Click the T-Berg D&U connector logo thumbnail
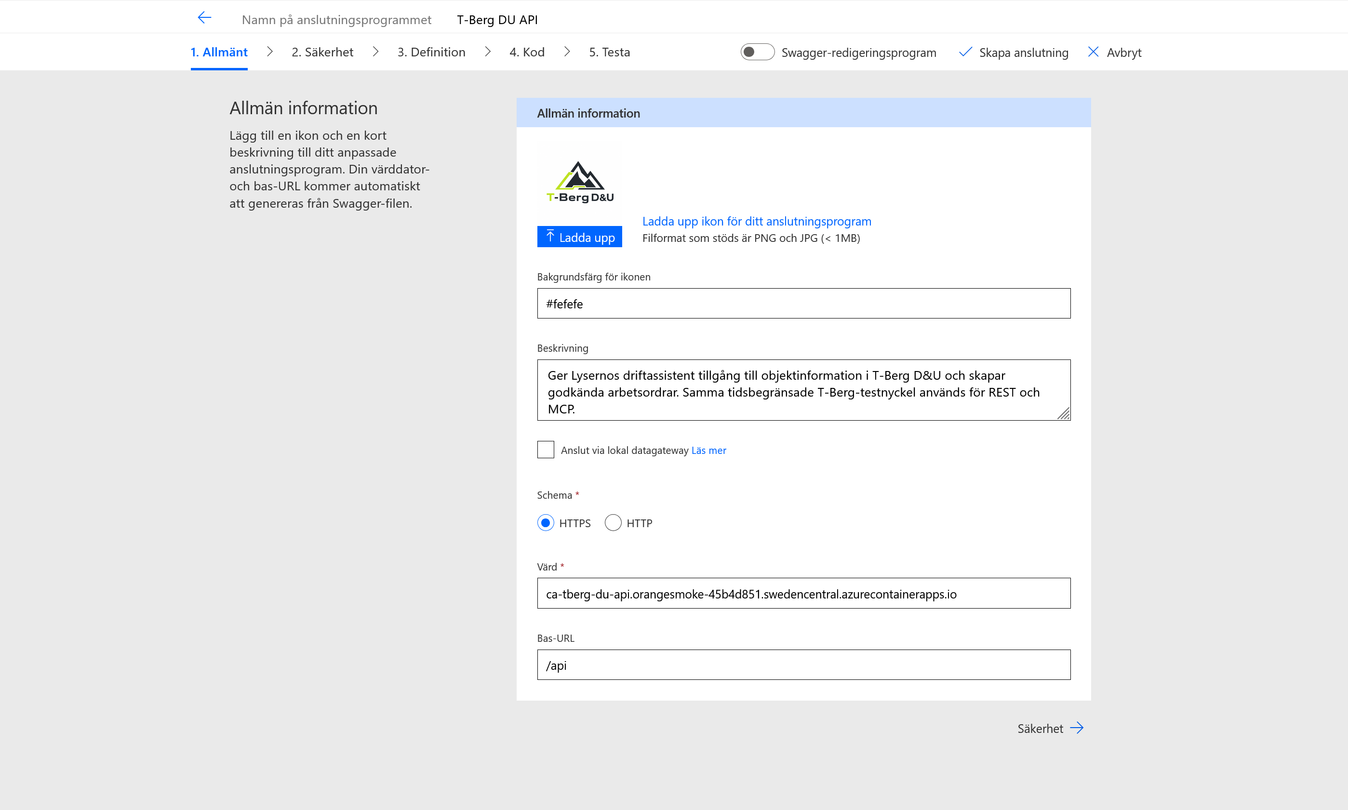 click(580, 182)
